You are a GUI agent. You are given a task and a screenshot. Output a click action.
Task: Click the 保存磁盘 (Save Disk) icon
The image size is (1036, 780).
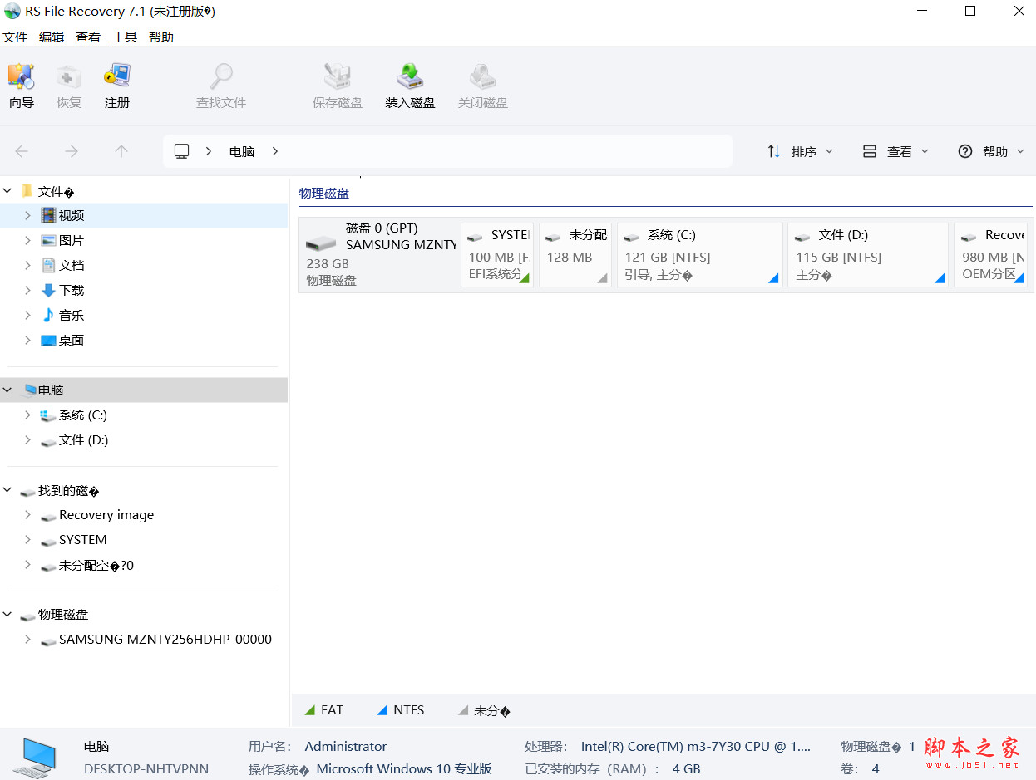pos(338,86)
